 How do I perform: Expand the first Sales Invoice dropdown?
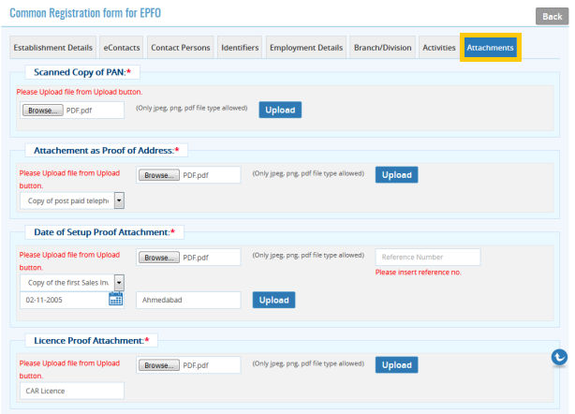pos(119,281)
